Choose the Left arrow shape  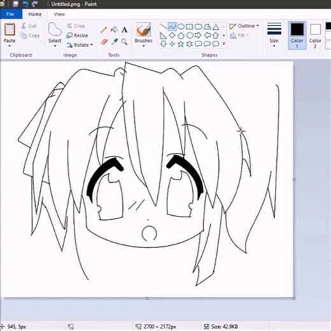[207, 36]
